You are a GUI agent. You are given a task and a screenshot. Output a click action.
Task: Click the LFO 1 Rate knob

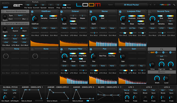coord(127,97)
